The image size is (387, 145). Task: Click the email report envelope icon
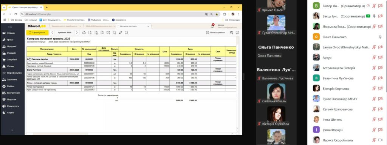point(108,32)
